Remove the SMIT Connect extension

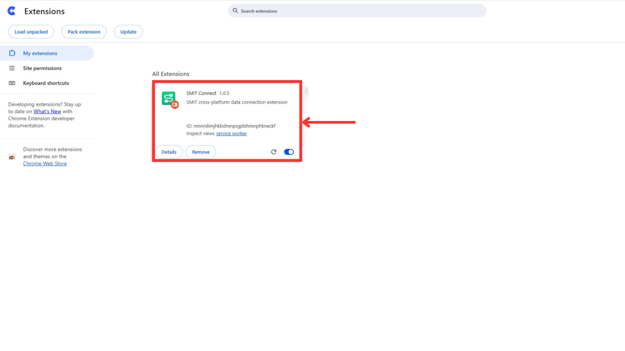click(201, 152)
